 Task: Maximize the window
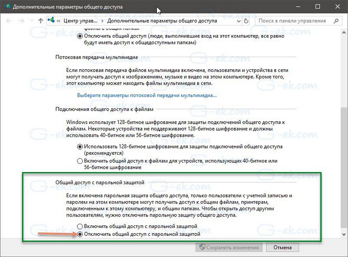click(x=318, y=6)
